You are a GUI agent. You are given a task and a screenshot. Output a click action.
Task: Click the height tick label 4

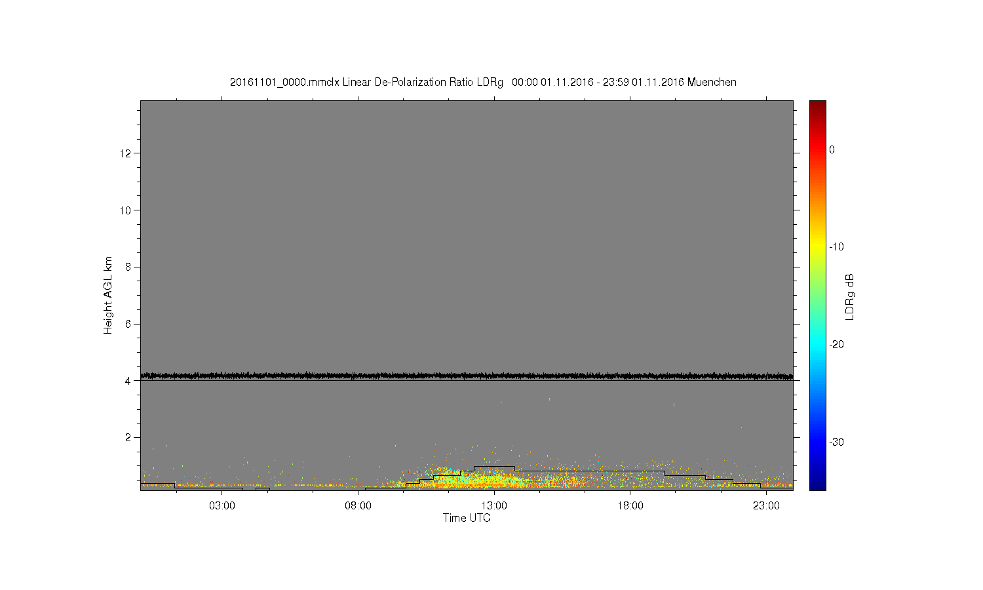pyautogui.click(x=128, y=381)
